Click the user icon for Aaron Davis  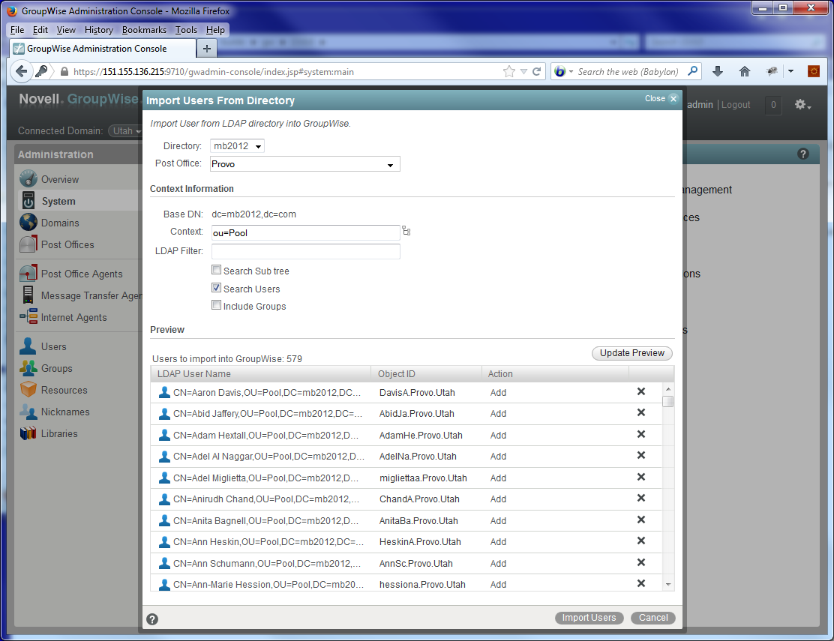(x=165, y=392)
